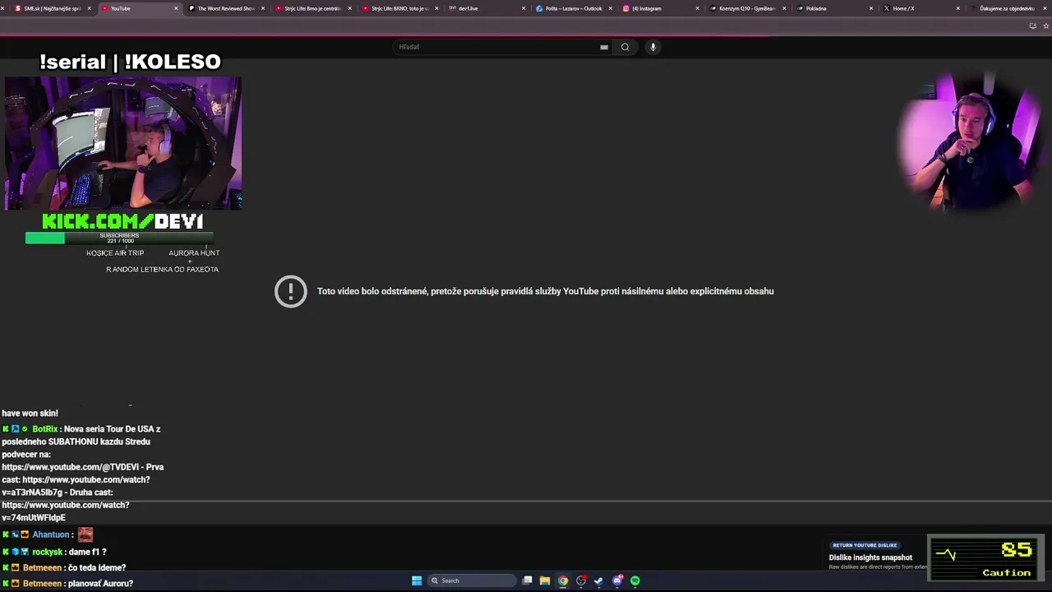Close the Home / X tab

pos(957,8)
